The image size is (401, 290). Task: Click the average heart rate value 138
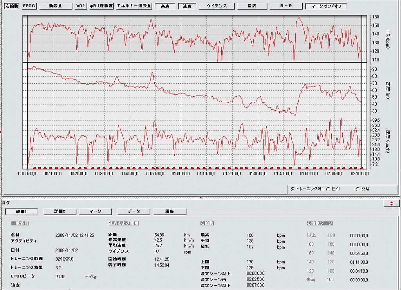click(x=250, y=241)
